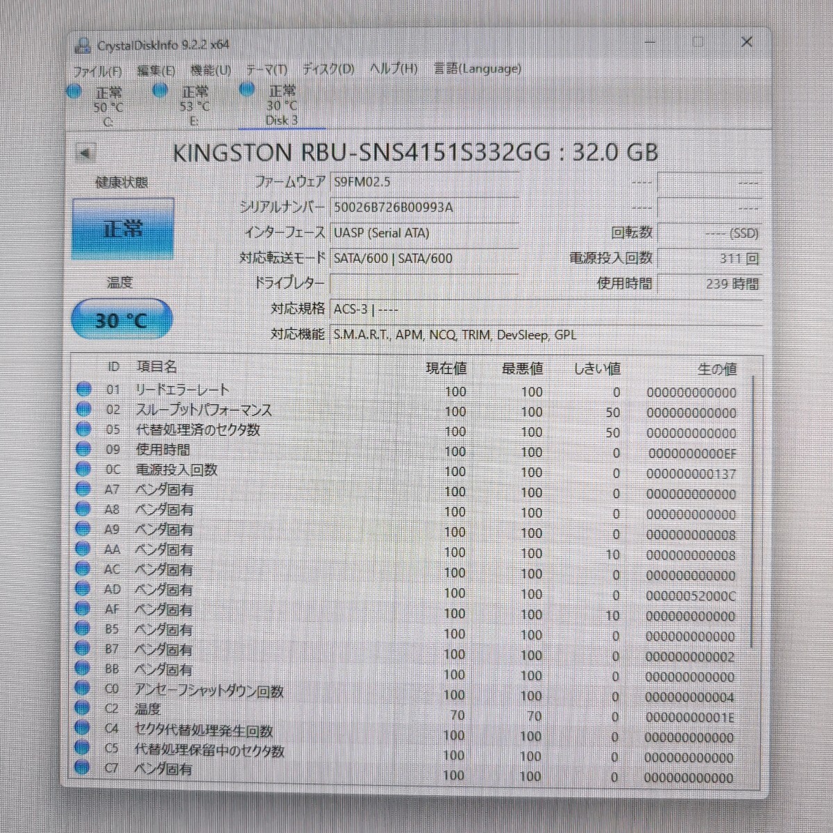The height and width of the screenshot is (833, 833).
Task: Click the 正常 health status button
Action: (123, 228)
